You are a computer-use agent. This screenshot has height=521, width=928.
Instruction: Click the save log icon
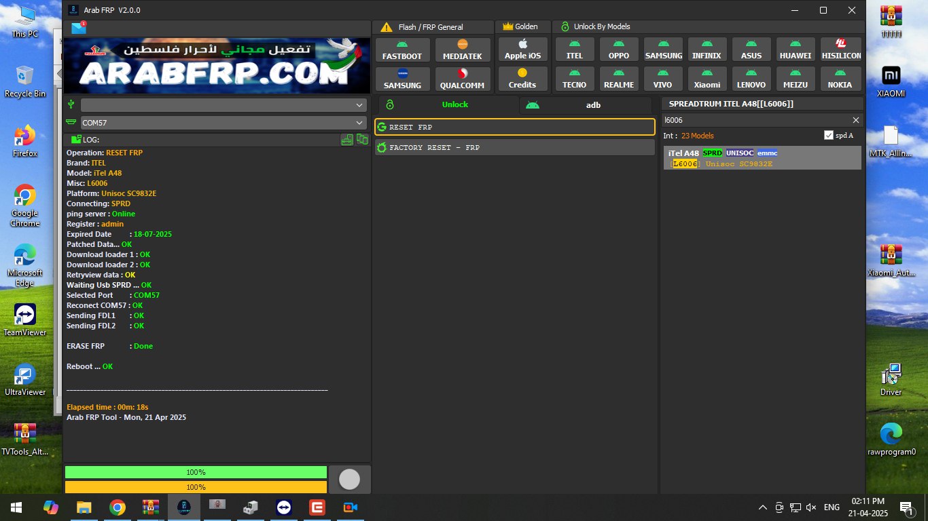[x=347, y=139]
